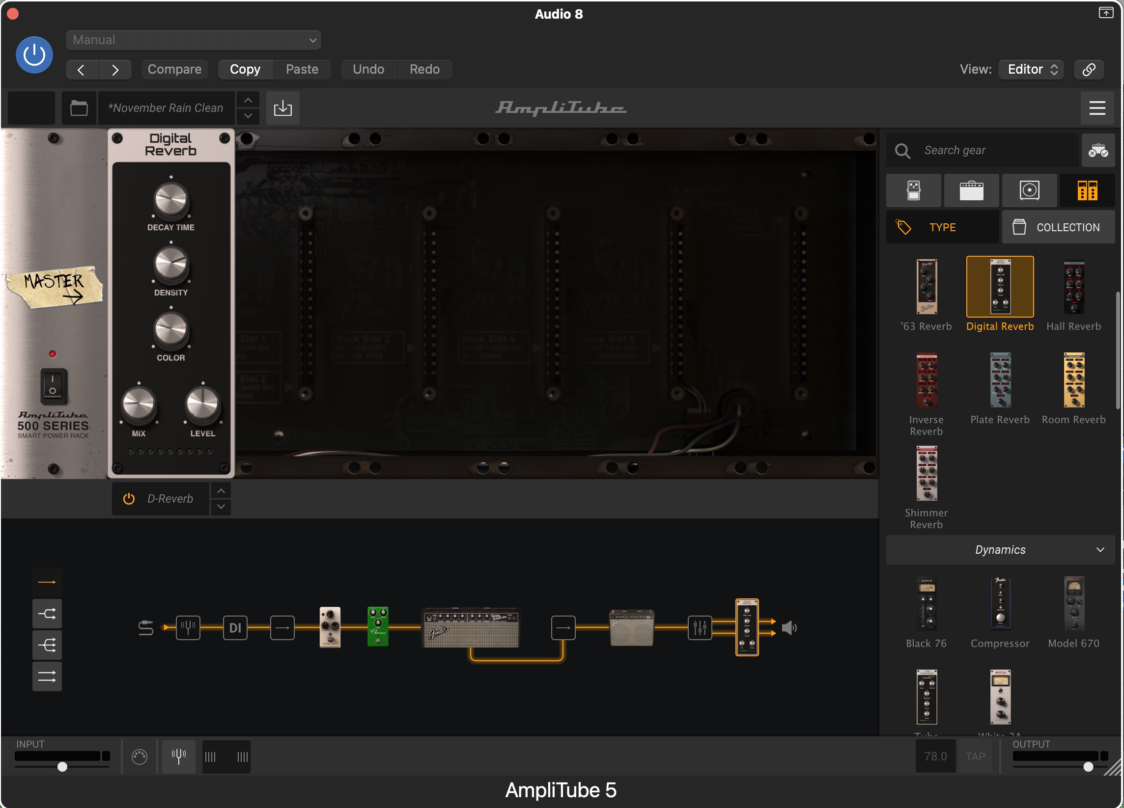
Task: Select the Model 670 rack unit
Action: 1073,604
